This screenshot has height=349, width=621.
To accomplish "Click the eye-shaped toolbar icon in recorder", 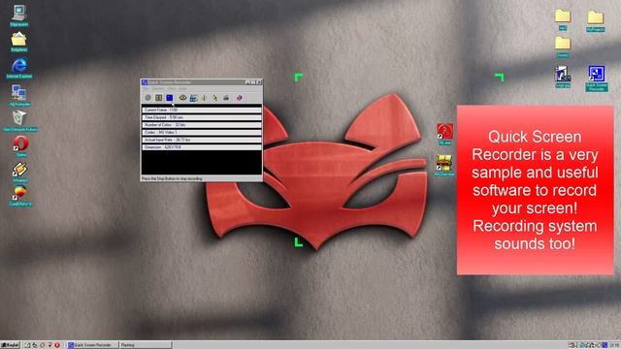I will coord(182,98).
